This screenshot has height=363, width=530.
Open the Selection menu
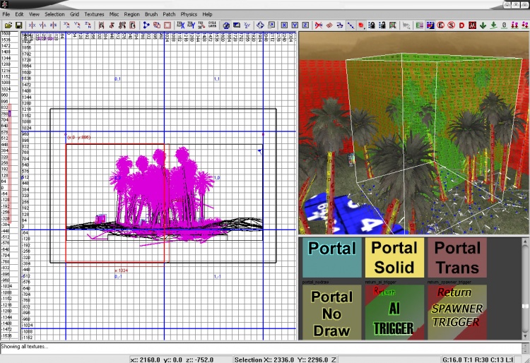click(x=54, y=14)
